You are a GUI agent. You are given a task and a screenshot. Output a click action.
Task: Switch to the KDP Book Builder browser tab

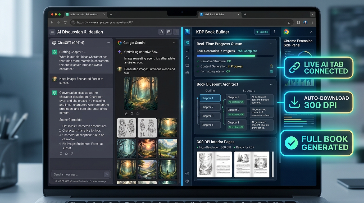click(220, 14)
